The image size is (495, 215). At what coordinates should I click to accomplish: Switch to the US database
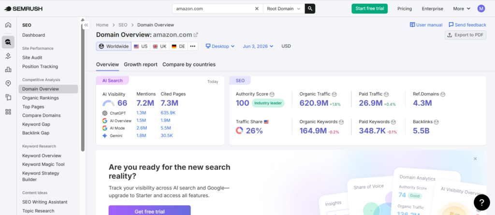pyautogui.click(x=141, y=46)
